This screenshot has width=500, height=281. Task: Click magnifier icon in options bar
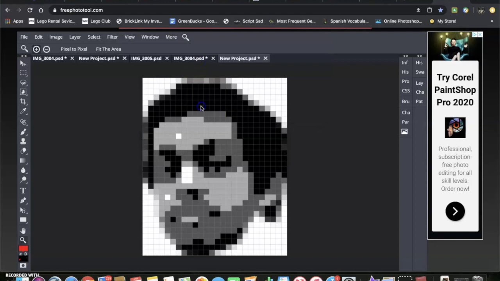24,48
